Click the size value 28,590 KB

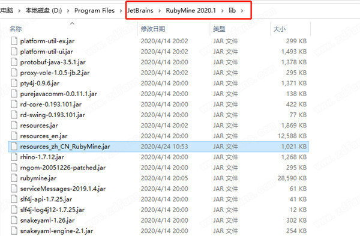292,178
